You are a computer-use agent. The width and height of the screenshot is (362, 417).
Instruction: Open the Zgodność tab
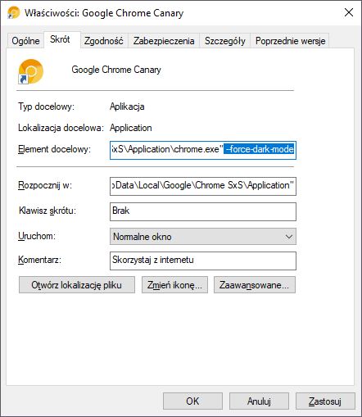click(104, 41)
